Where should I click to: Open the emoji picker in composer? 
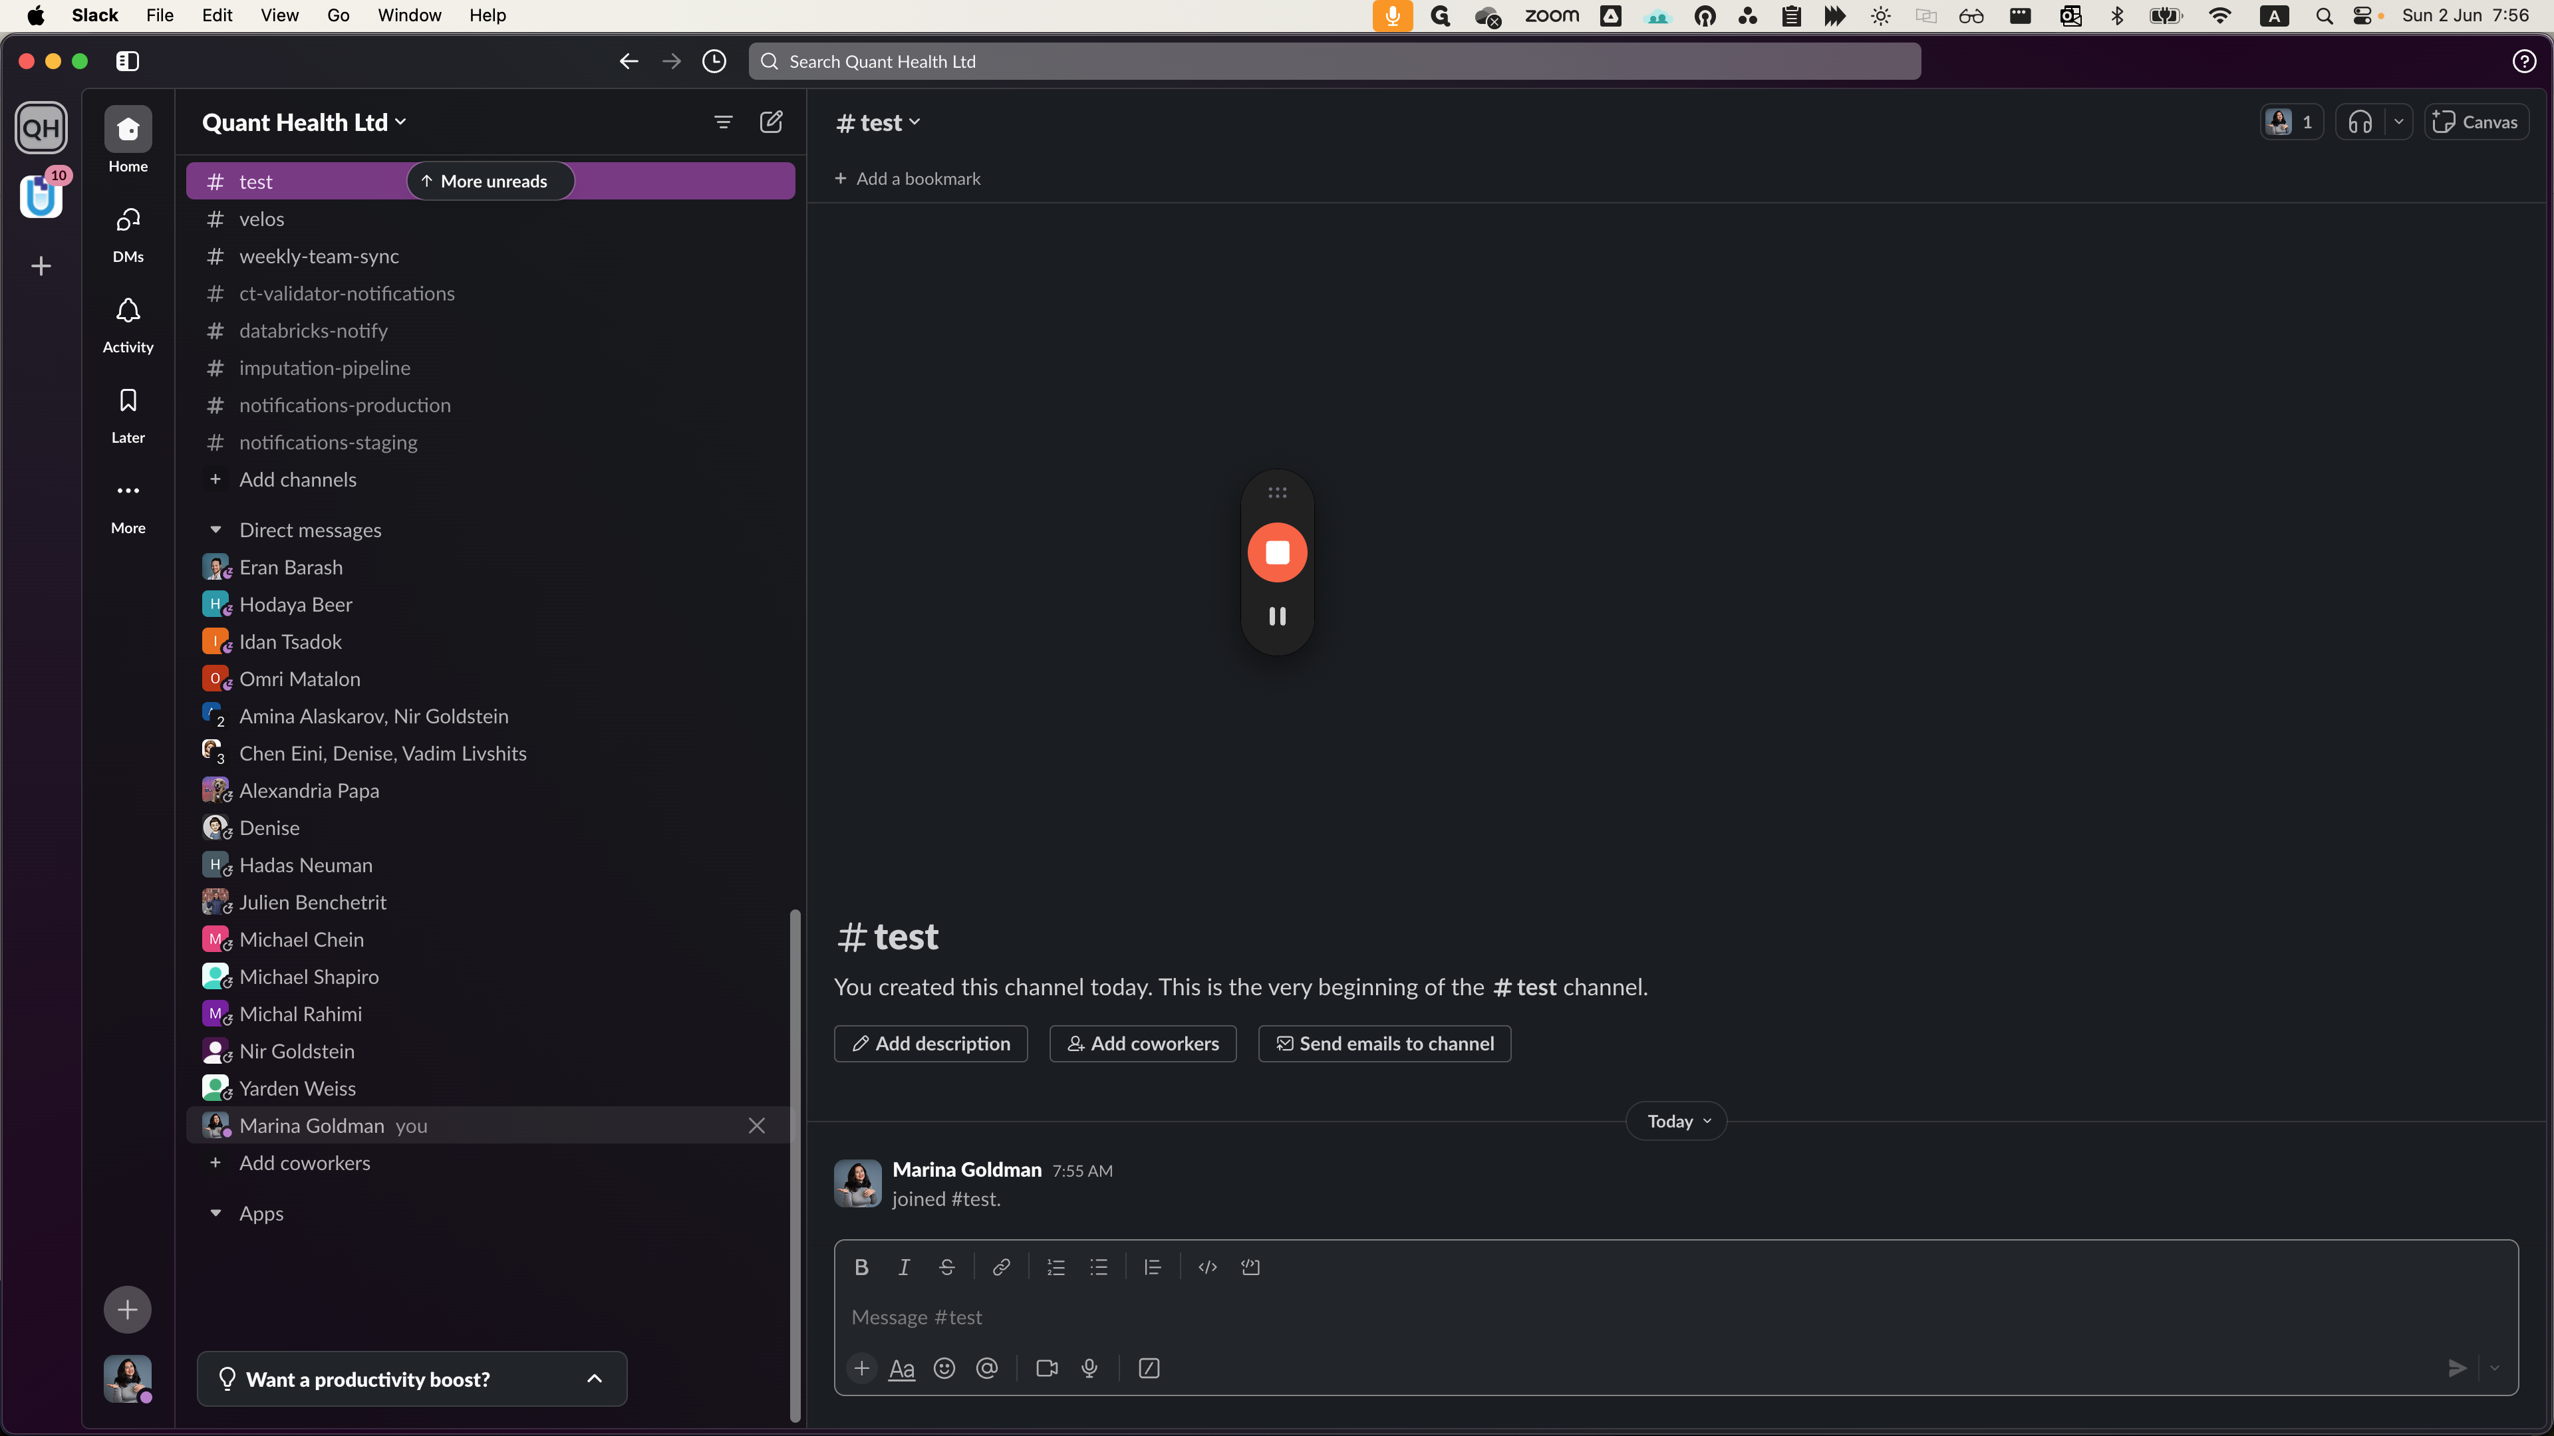[944, 1369]
